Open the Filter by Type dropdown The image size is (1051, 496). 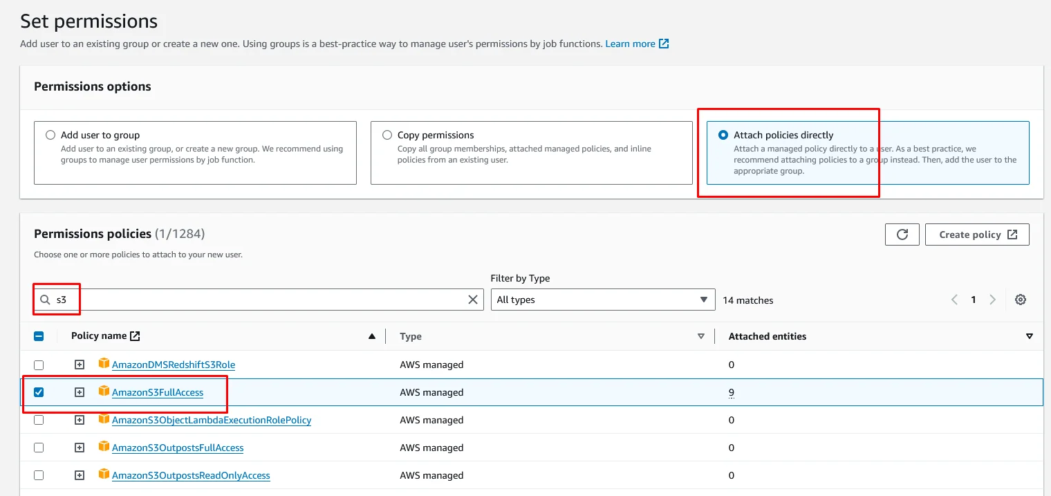click(602, 300)
